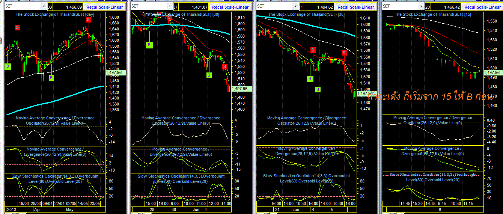Click the Slow Stochastics Oscillator title in 60-minute chart
The width and height of the screenshot is (503, 214).
(x=181, y=178)
